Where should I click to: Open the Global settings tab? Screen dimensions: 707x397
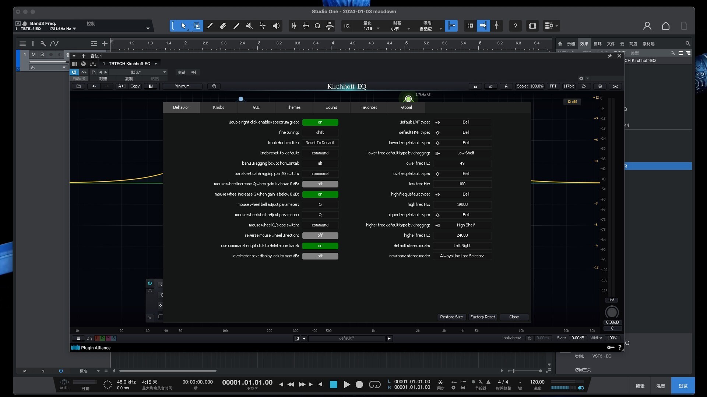coord(407,108)
